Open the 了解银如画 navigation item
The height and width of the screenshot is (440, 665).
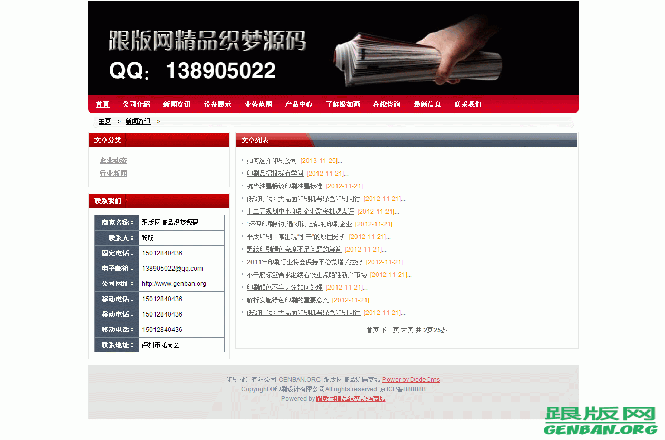click(343, 104)
